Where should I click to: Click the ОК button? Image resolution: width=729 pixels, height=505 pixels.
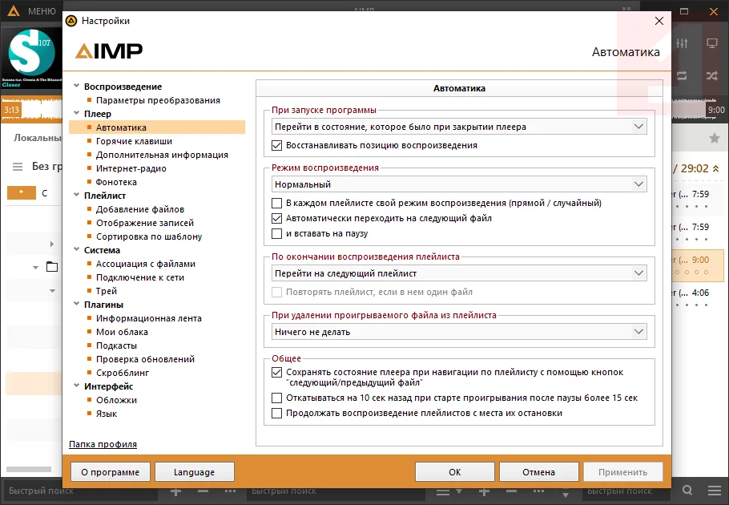pyautogui.click(x=455, y=472)
